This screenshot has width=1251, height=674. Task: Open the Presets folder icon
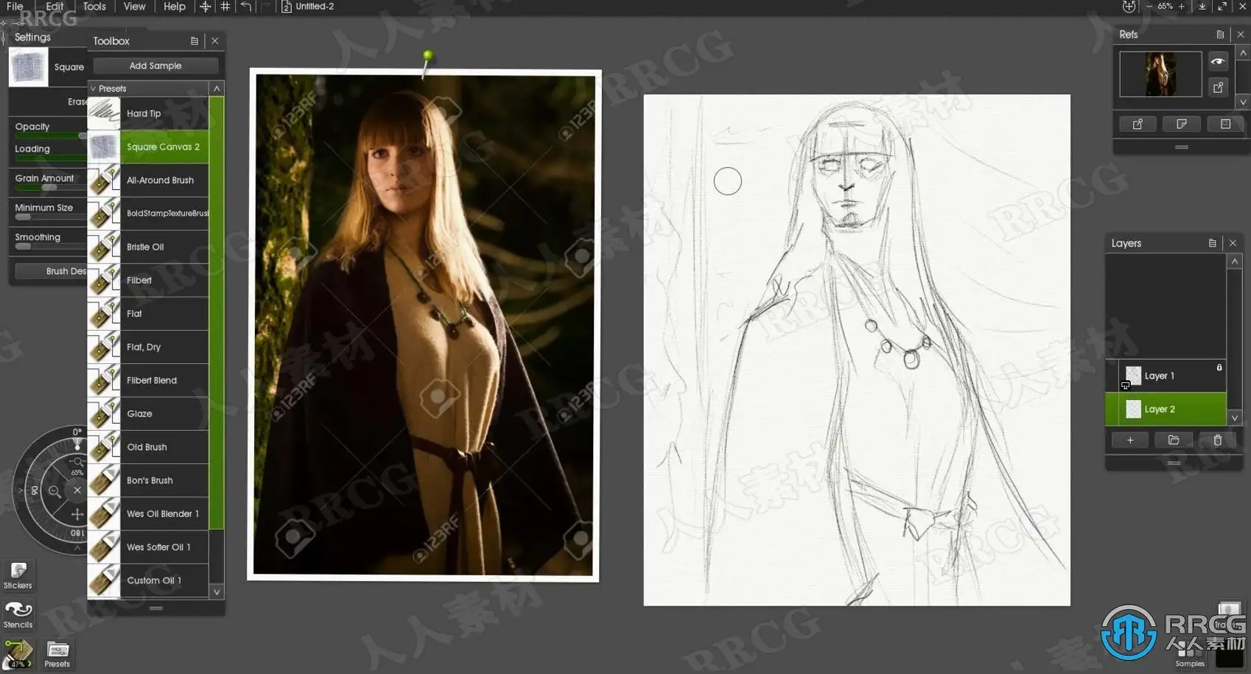click(x=57, y=654)
